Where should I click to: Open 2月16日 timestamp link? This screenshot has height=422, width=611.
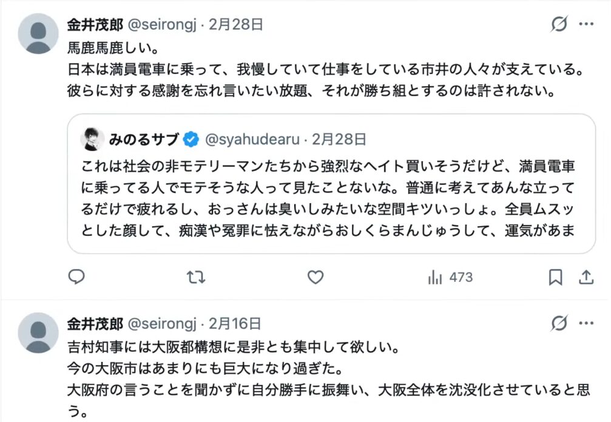coord(235,324)
